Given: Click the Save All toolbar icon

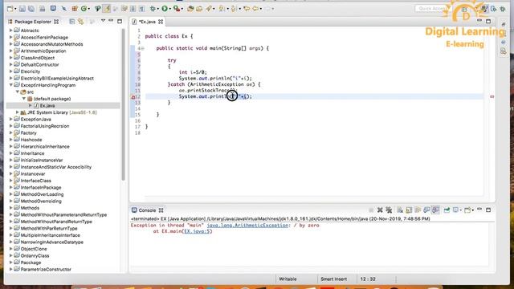Looking at the screenshot, I should pos(31,9).
